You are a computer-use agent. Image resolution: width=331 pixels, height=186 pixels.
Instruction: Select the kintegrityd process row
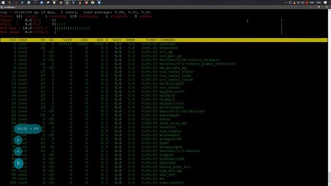point(164,159)
